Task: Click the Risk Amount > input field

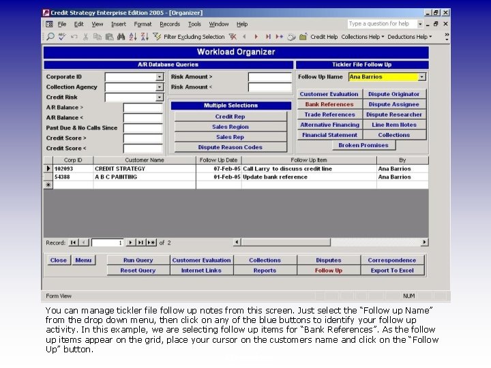Action: (270, 76)
